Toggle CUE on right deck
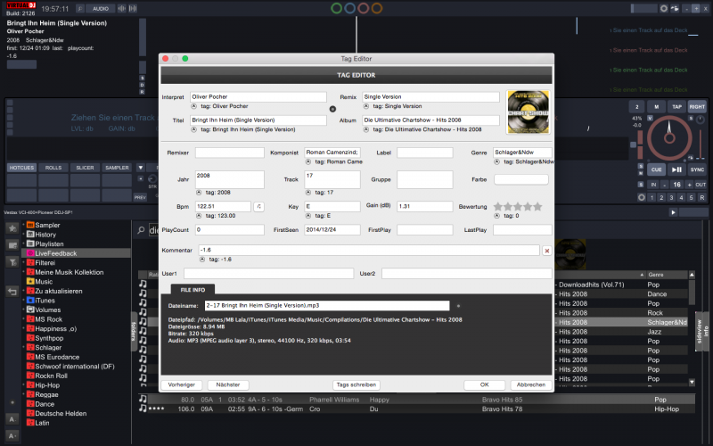This screenshot has width=713, height=446. pos(656,169)
